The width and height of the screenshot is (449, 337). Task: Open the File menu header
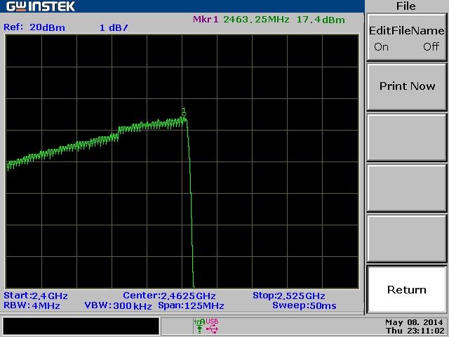(406, 6)
